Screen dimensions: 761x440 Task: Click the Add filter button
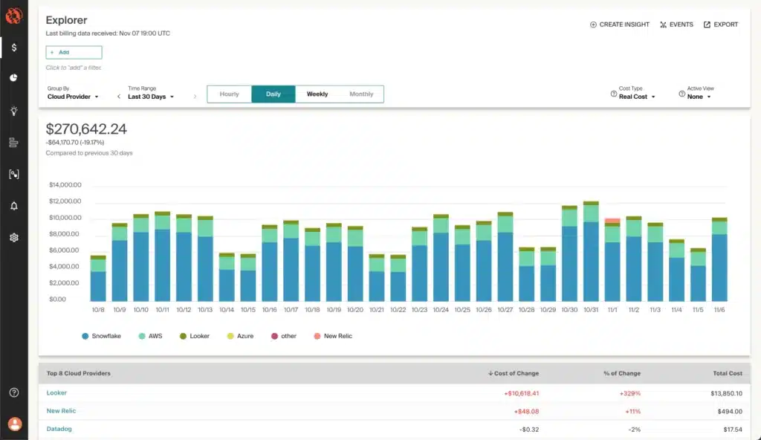click(x=74, y=53)
